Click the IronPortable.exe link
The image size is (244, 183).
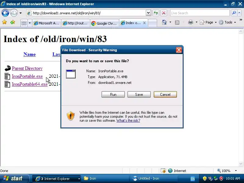tap(27, 76)
